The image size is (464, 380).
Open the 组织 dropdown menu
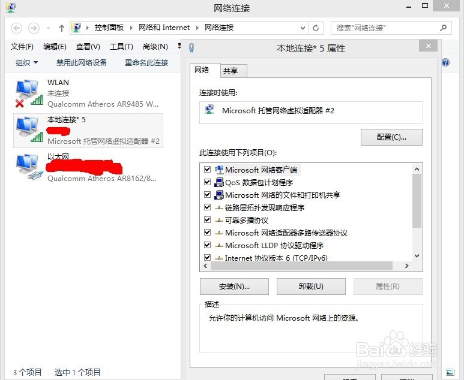tap(26, 63)
